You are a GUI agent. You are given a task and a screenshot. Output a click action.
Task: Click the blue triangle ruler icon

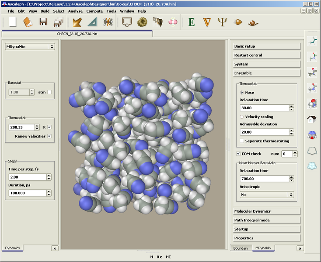point(92,22)
